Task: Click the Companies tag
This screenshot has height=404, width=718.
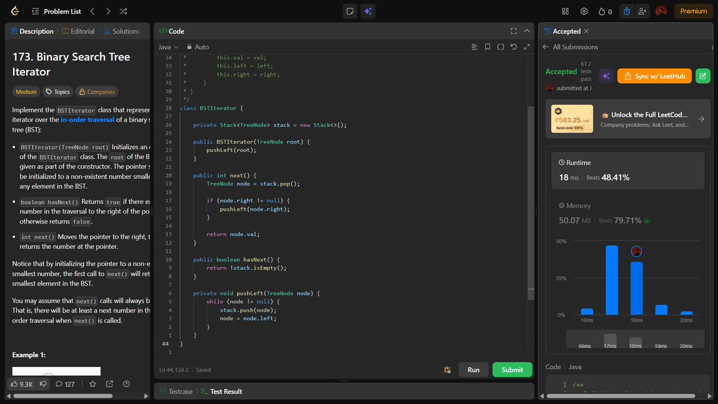Action: 97,92
